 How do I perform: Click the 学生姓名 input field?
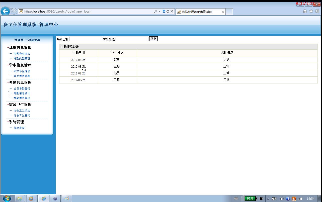[x=132, y=39]
